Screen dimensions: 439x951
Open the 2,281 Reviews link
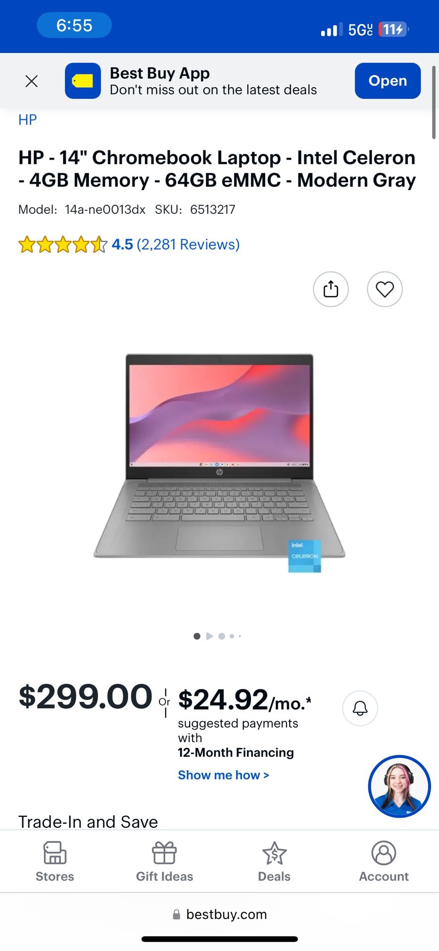(188, 245)
